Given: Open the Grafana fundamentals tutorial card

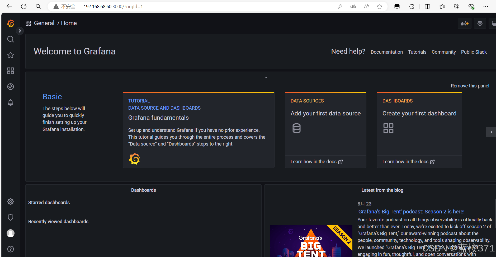Looking at the screenshot, I should pos(199,130).
